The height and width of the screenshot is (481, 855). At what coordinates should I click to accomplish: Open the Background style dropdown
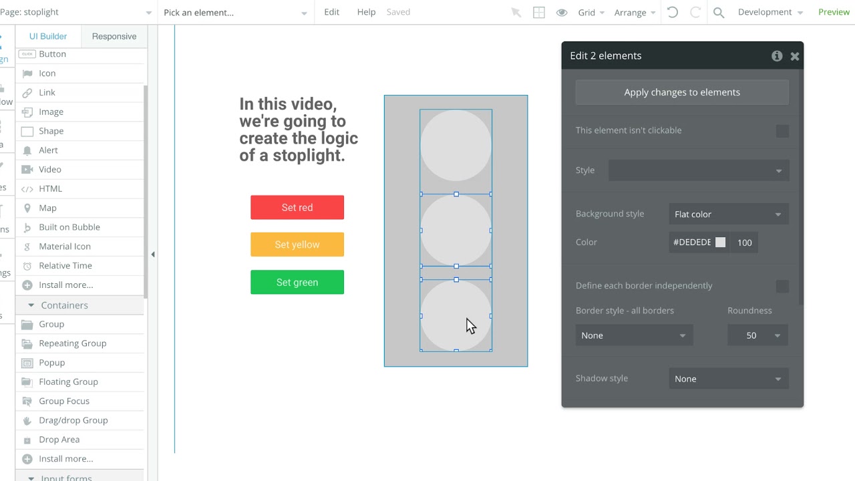click(728, 214)
